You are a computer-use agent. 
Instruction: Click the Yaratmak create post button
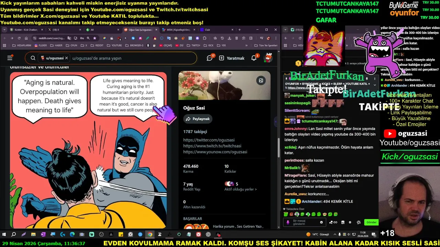(x=232, y=58)
